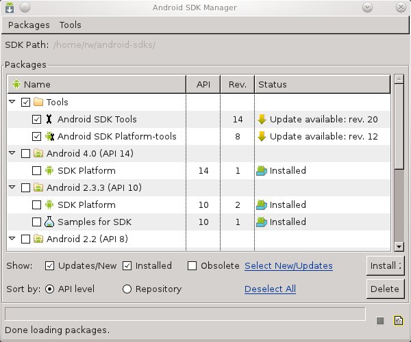Click the Android SDK Tools wrench icon
This screenshot has height=342, width=411.
pos(49,119)
